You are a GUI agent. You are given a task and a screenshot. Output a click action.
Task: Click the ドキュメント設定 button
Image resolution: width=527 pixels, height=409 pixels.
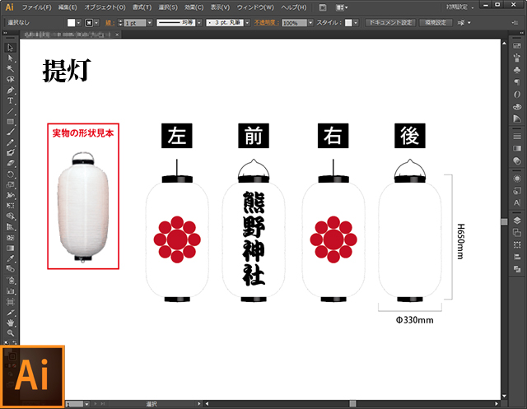tap(390, 22)
